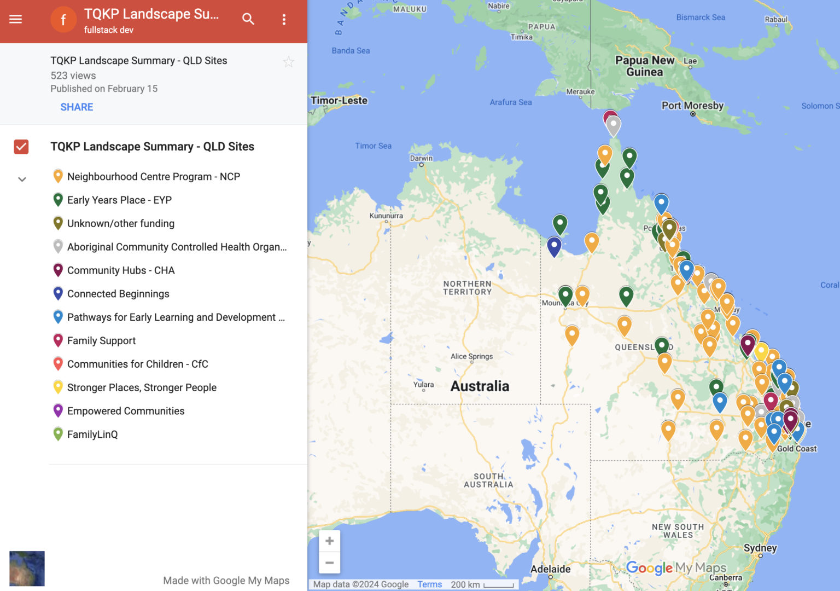840x591 pixels.
Task: Click the Made with Google My Maps link
Action: click(x=226, y=581)
